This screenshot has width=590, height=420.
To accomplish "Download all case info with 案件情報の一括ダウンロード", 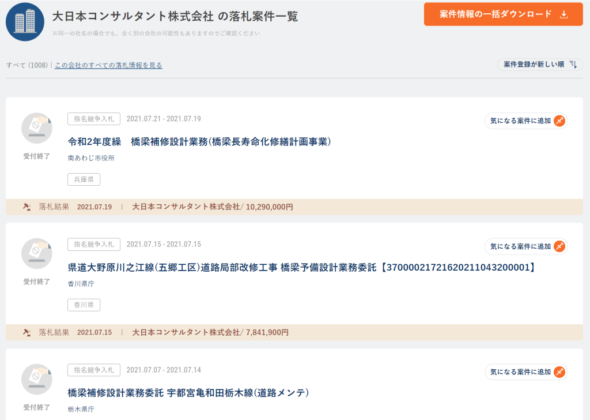I will pos(503,14).
